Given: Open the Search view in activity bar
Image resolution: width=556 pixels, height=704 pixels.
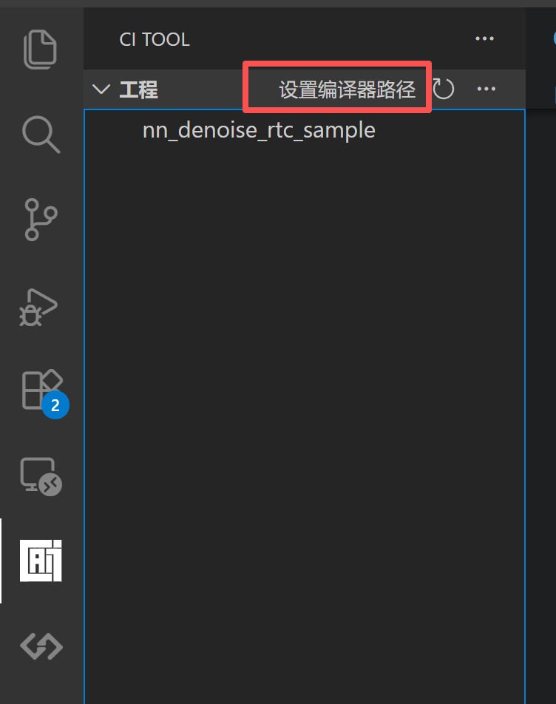Looking at the screenshot, I should (41, 135).
